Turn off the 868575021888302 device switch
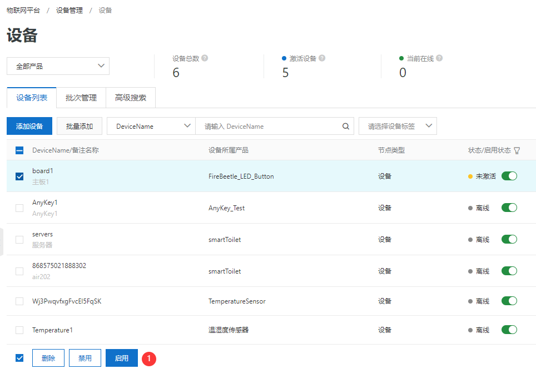This screenshot has height=374, width=536. [509, 271]
